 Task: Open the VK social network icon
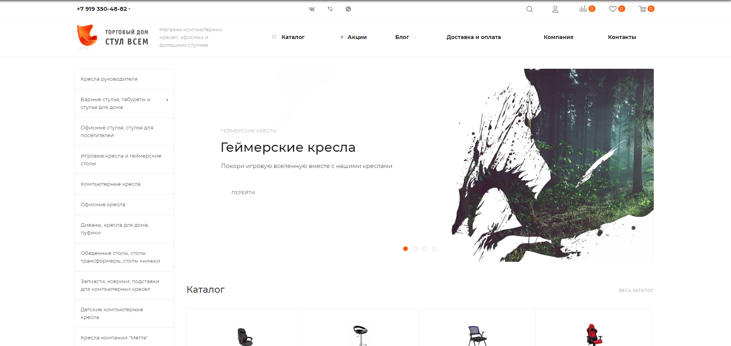(x=312, y=9)
